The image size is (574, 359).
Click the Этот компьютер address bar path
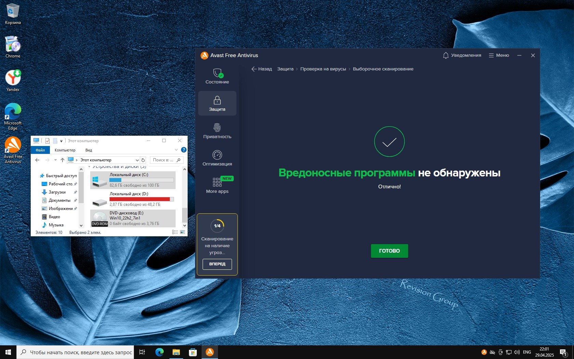tap(96, 160)
